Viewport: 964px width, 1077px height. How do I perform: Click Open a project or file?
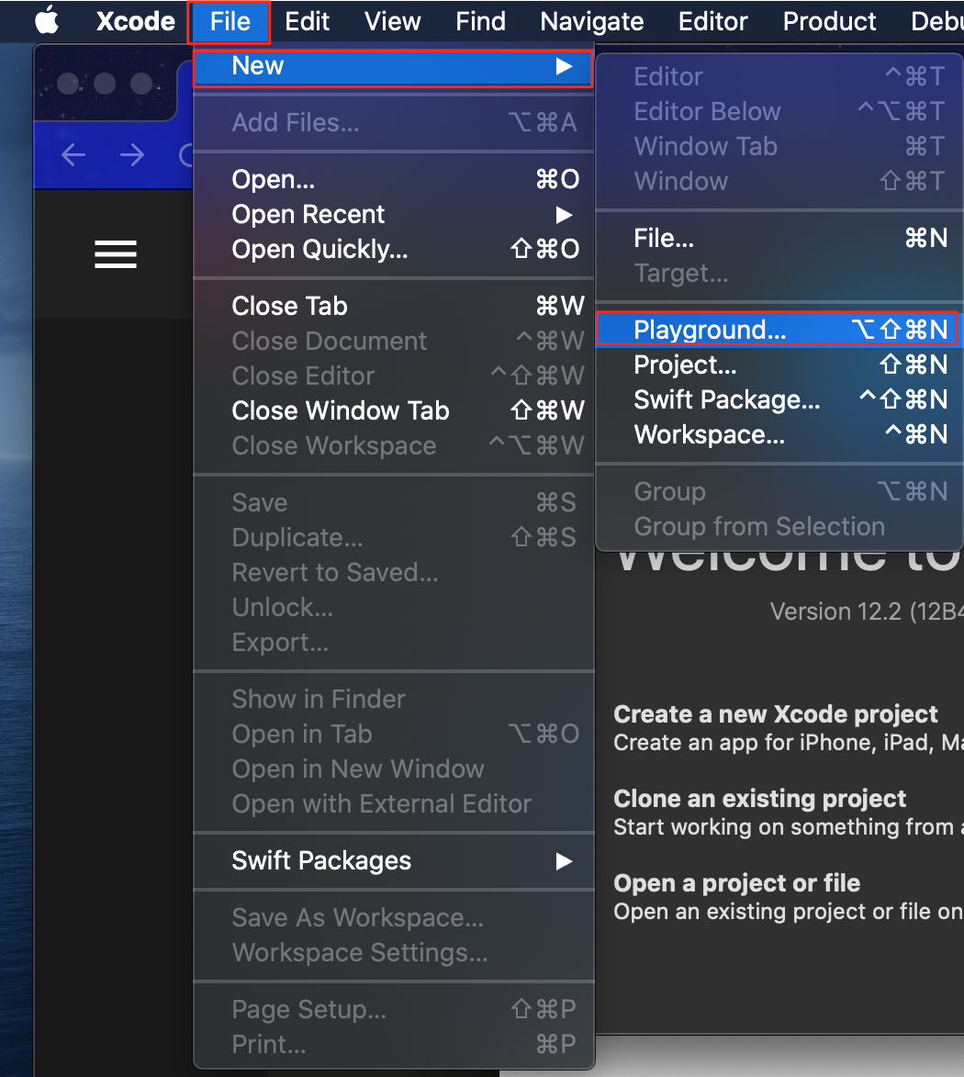coord(736,883)
